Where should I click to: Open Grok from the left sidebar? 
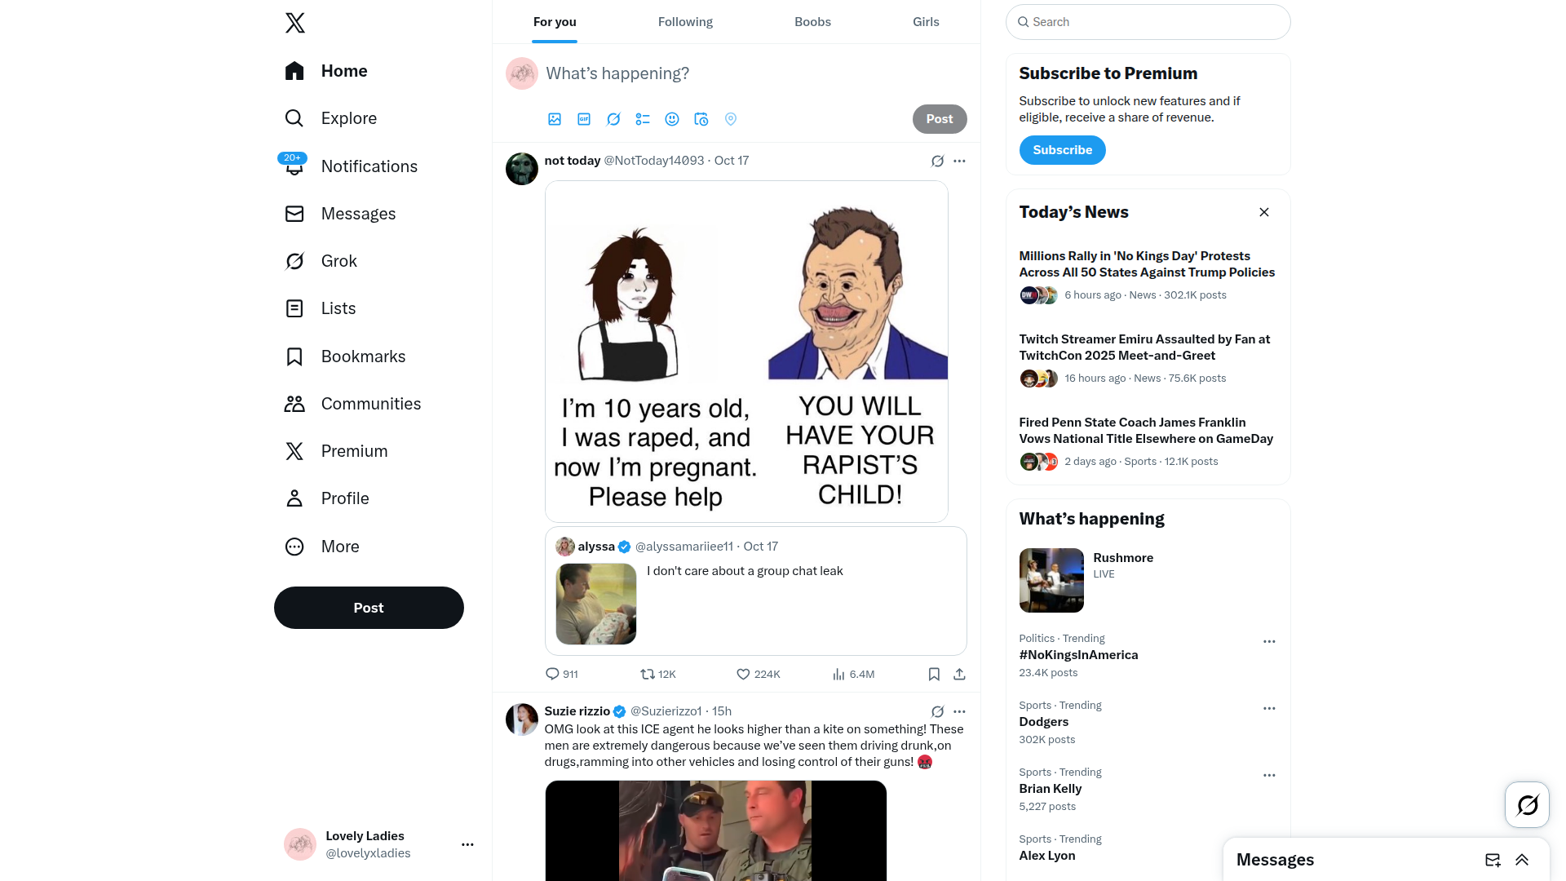tap(338, 261)
